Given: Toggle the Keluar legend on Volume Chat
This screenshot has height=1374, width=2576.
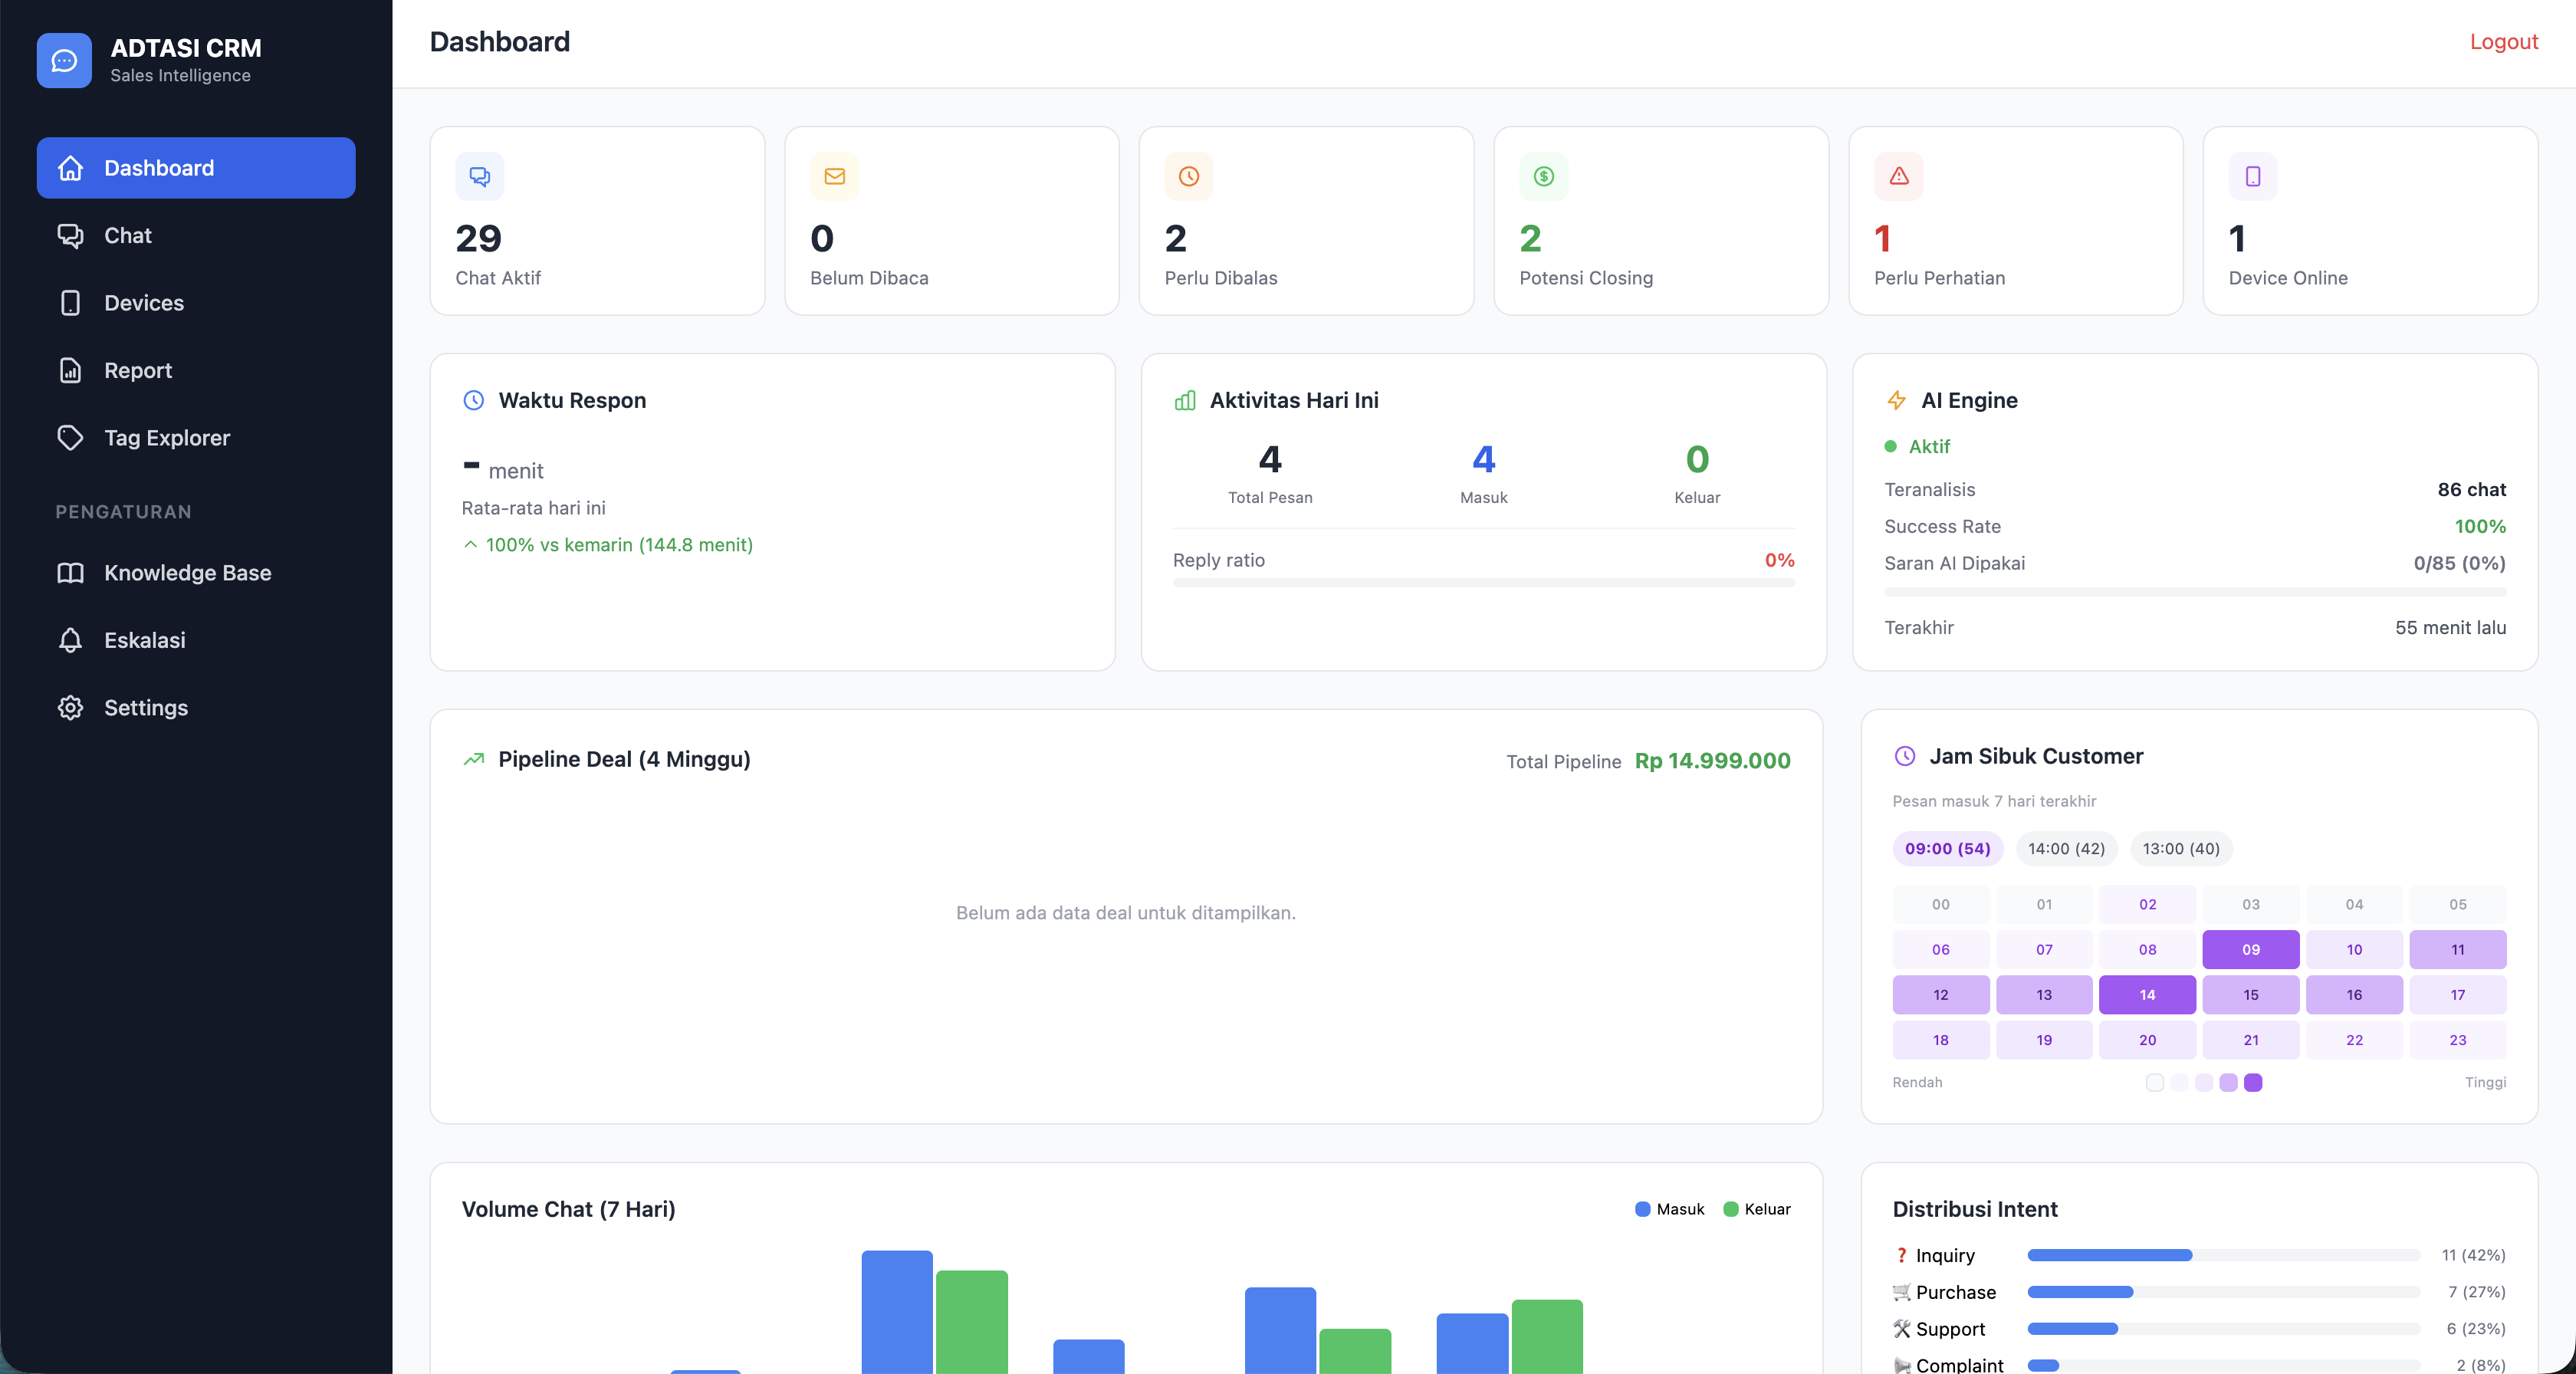Looking at the screenshot, I should (1756, 1209).
